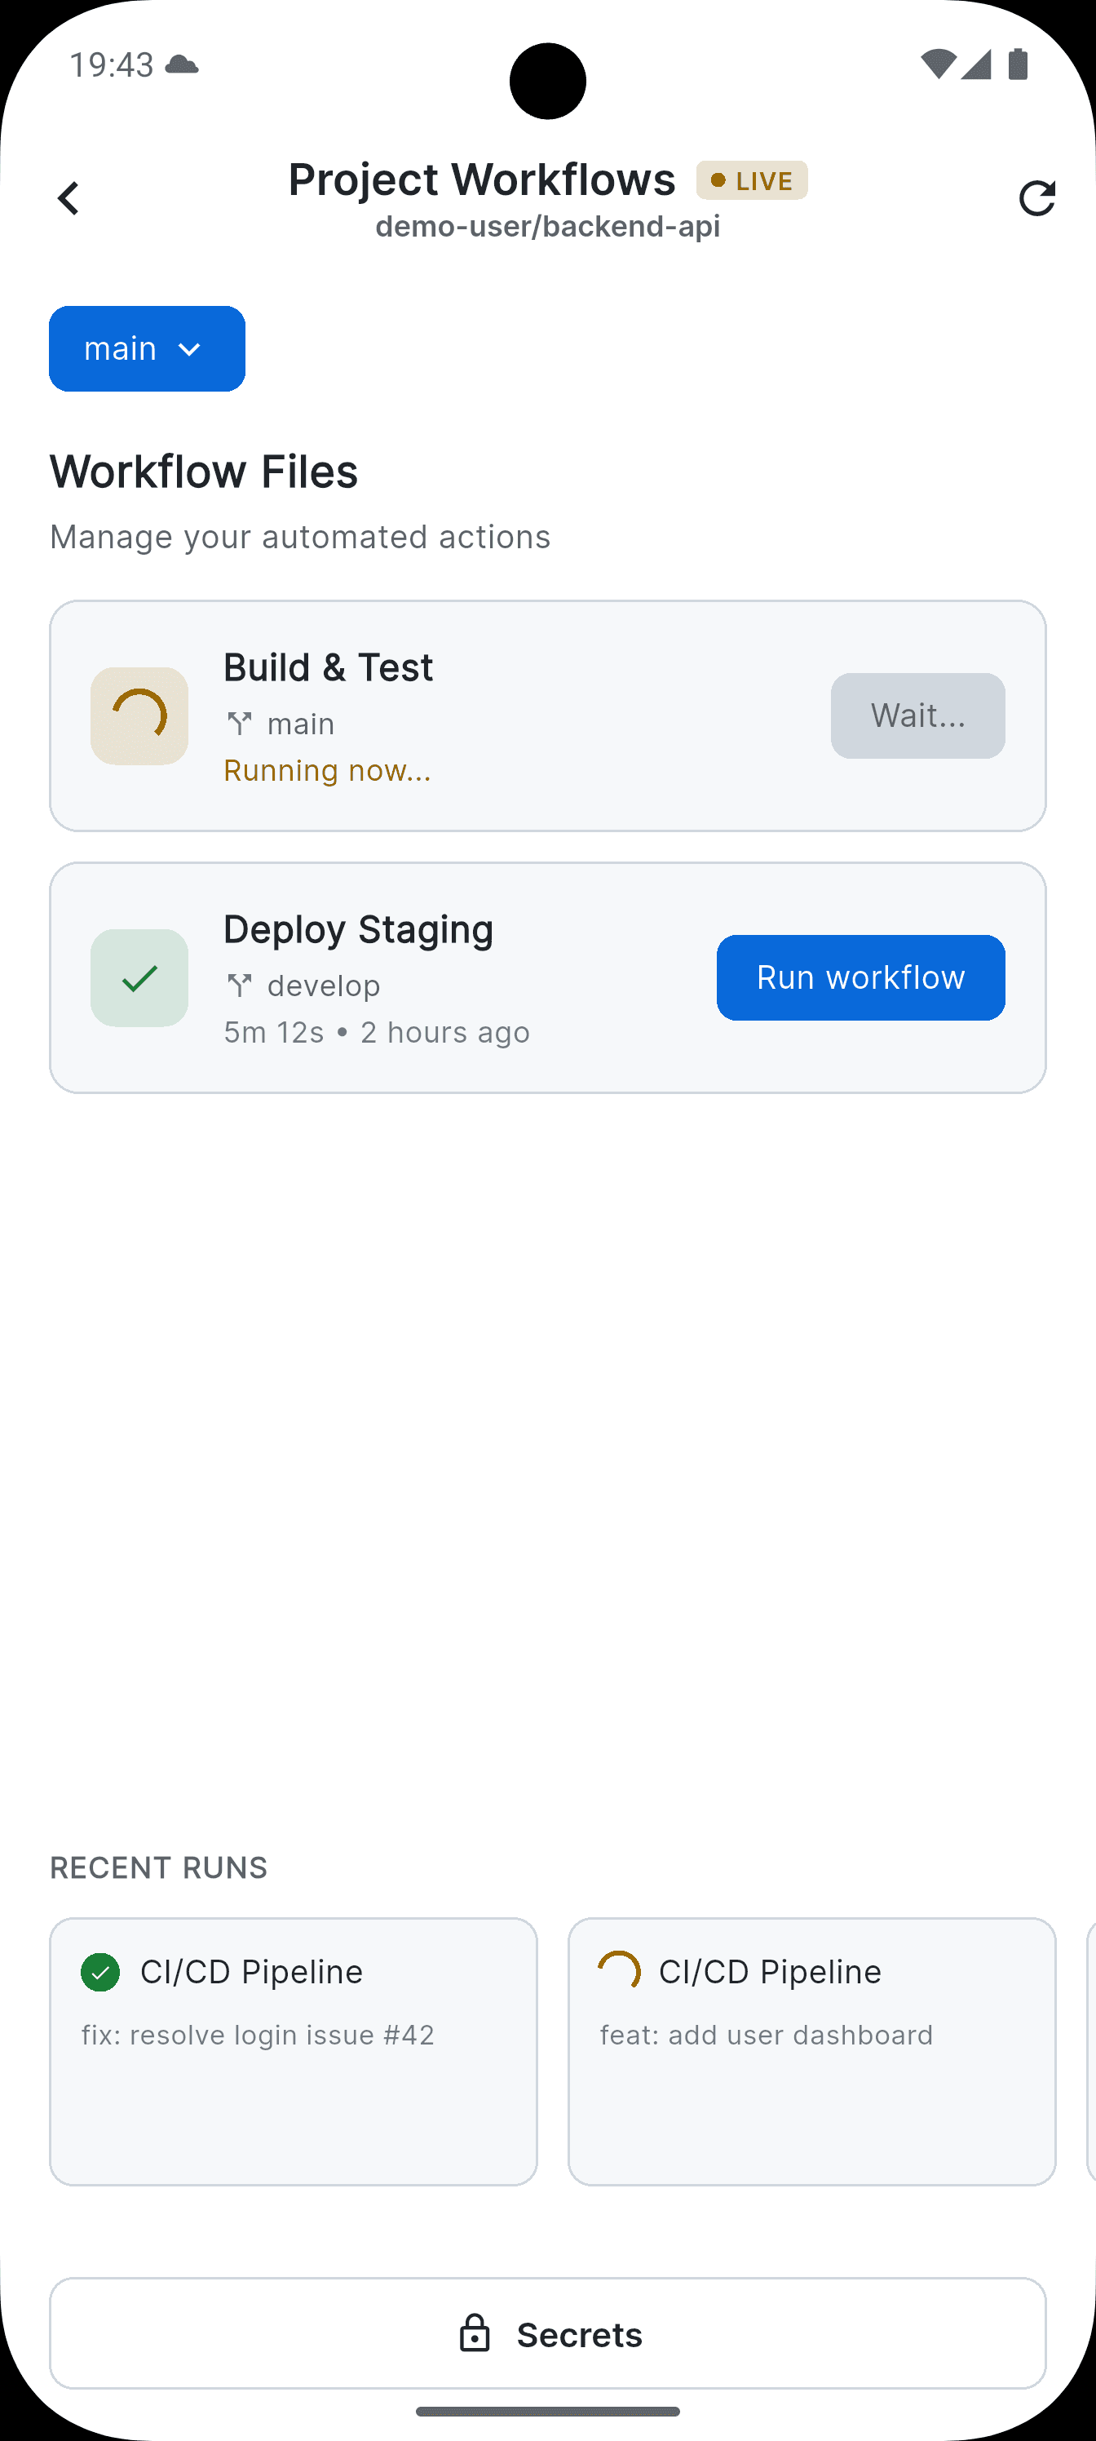This screenshot has height=2441, width=1096.
Task: Click the lock icon on the Secrets button
Action: tap(476, 2334)
